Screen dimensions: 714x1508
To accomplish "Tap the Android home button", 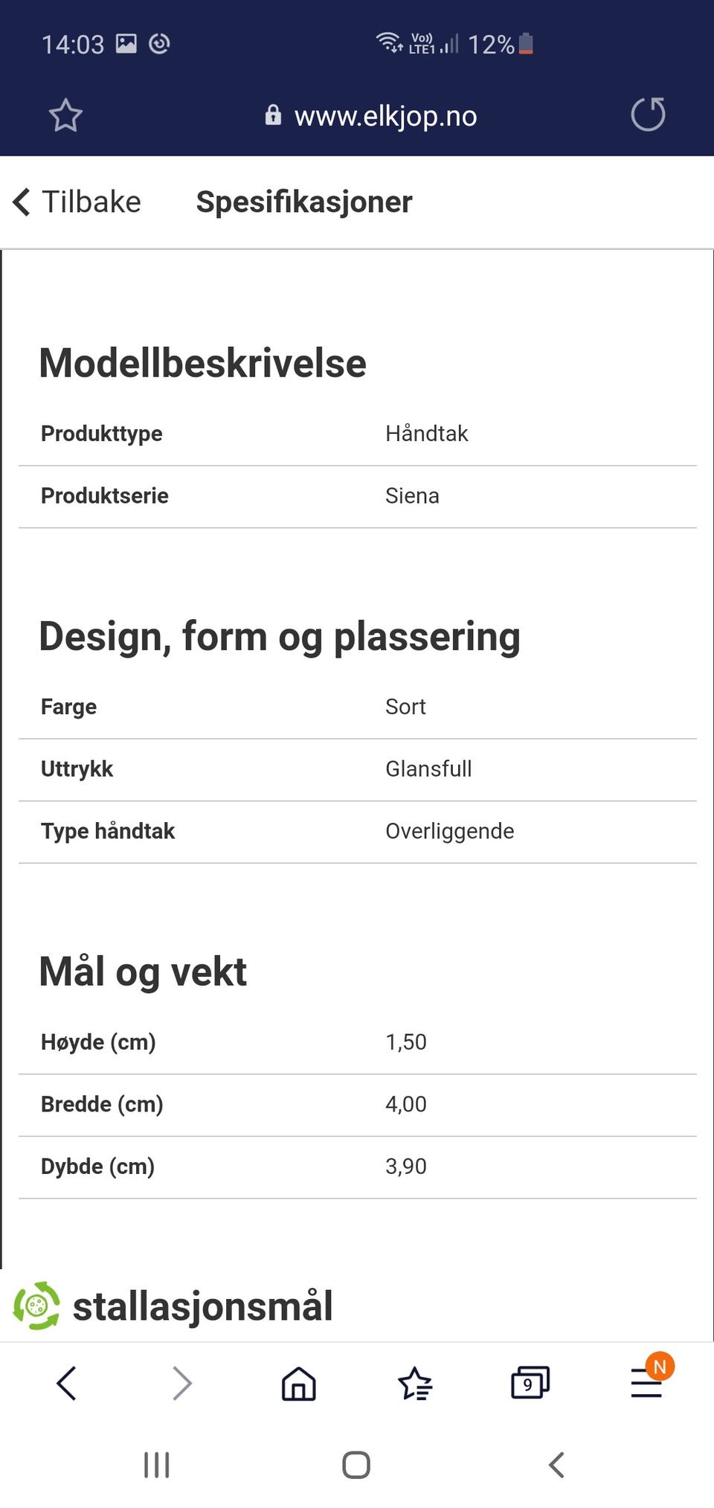I will (x=356, y=1465).
